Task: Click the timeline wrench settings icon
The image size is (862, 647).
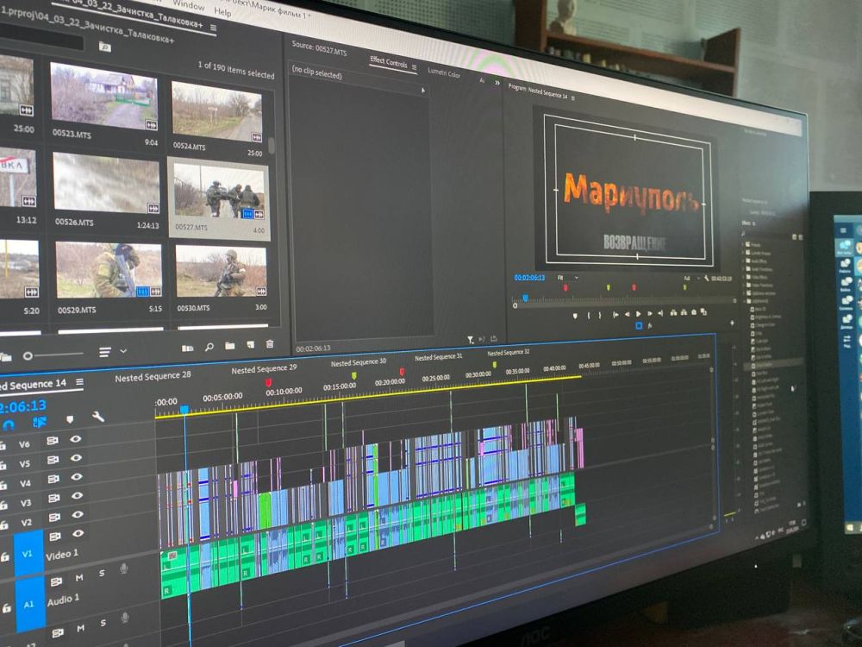Action: pos(98,417)
